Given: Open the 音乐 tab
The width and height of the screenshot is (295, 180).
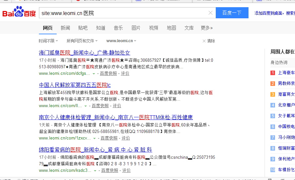Looking at the screenshot, I should click(x=118, y=28).
